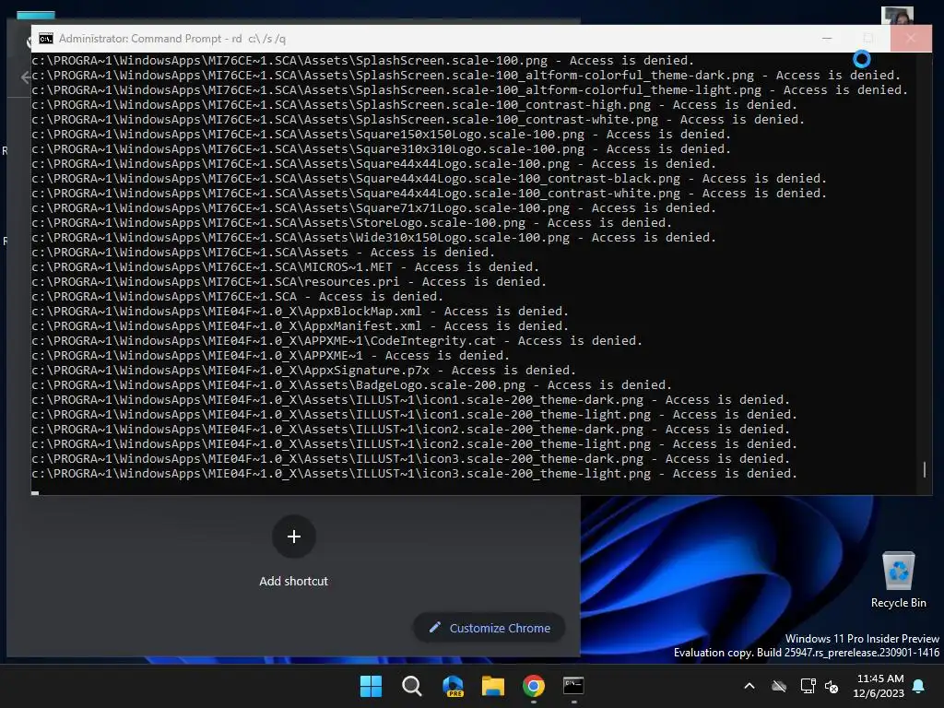
Task: Click the CodeIntegrity.cat access denied line
Action: pos(337,341)
